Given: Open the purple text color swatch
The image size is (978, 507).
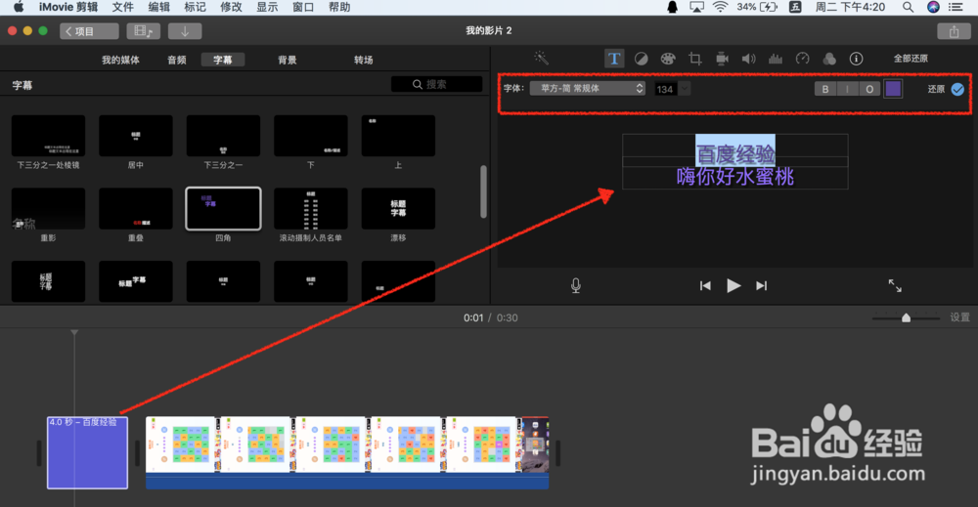Looking at the screenshot, I should (x=893, y=89).
